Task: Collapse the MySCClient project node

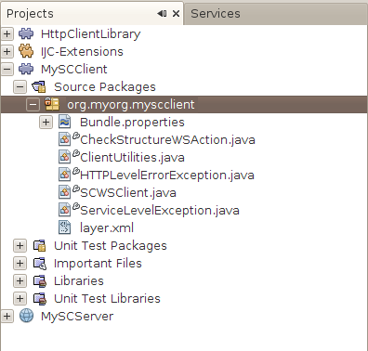Action: tap(7, 69)
